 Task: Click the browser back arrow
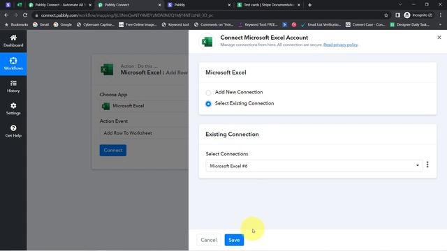[x=6, y=15]
